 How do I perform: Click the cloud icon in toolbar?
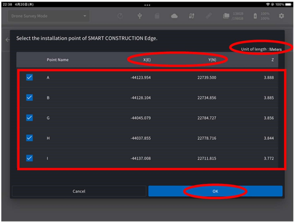174,16
